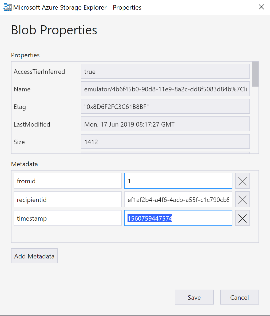Save the blob properties changes
This screenshot has height=316, width=270.
point(194,297)
